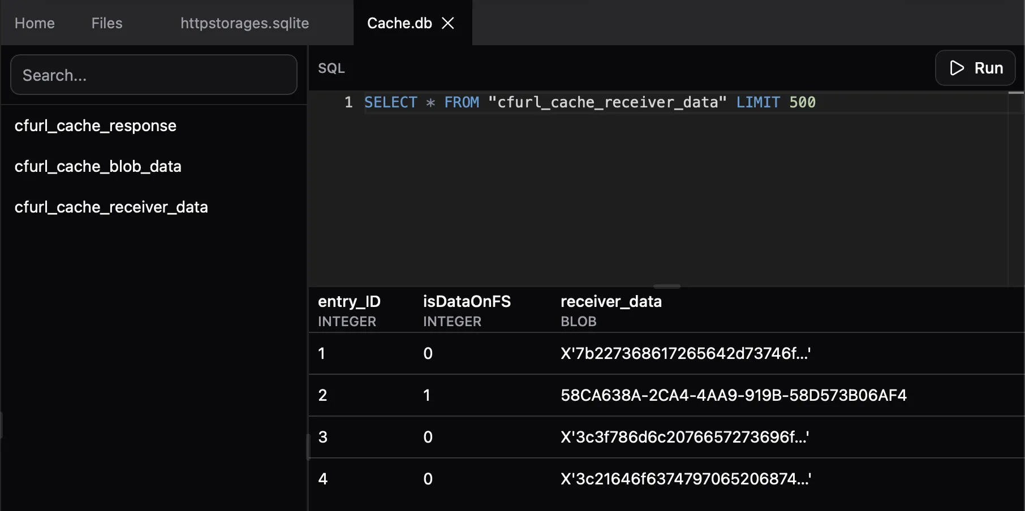Click the receiver_data column header
This screenshot has width=1025, height=511.
[x=611, y=301]
